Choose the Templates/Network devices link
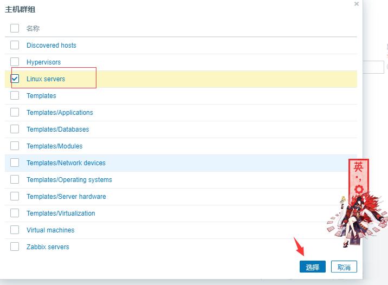This screenshot has height=285, width=388. [x=66, y=163]
